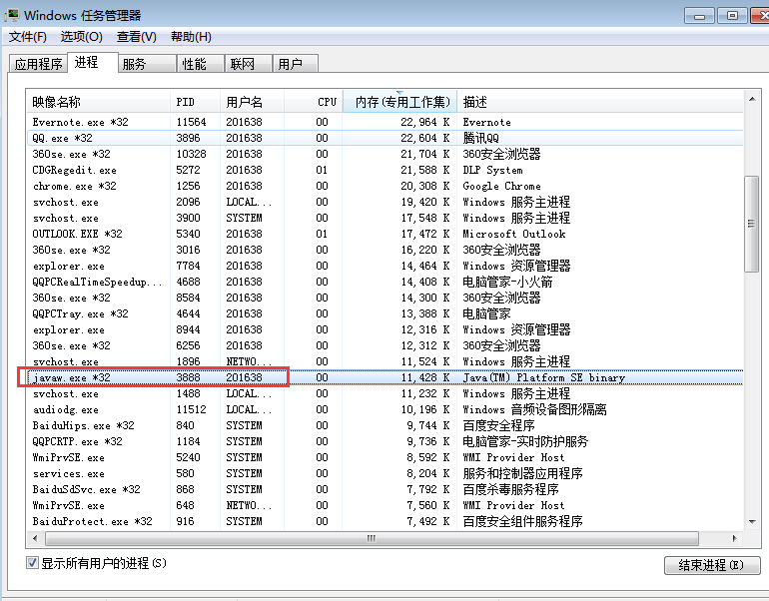
Task: Select svchost.exe with PID 2096
Action: (x=384, y=202)
